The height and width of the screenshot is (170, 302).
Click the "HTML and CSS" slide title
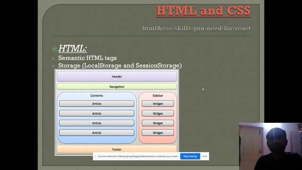203,11
